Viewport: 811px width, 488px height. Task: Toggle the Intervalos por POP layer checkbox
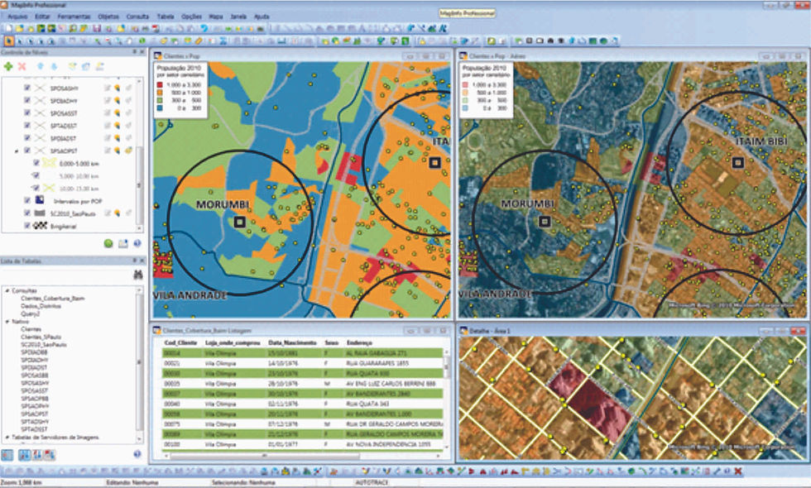click(26, 200)
